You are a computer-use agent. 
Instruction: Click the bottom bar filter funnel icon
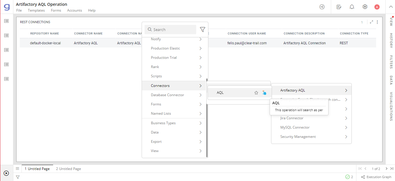pyautogui.click(x=18, y=177)
